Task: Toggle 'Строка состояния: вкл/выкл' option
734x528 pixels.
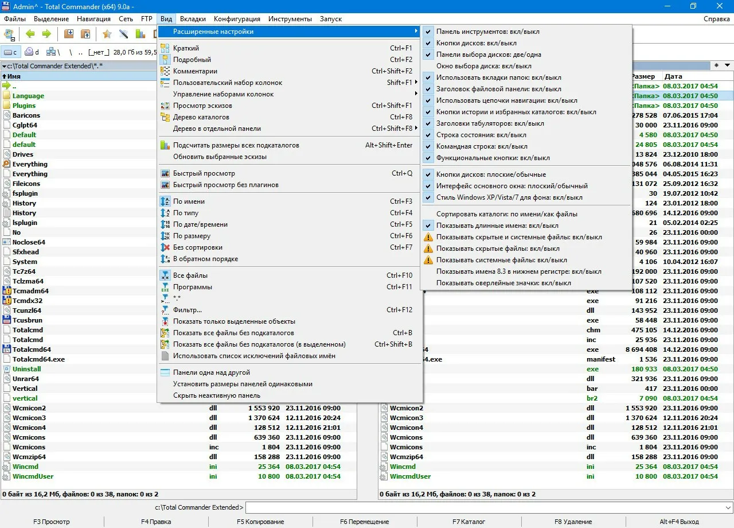Action: pos(481,135)
